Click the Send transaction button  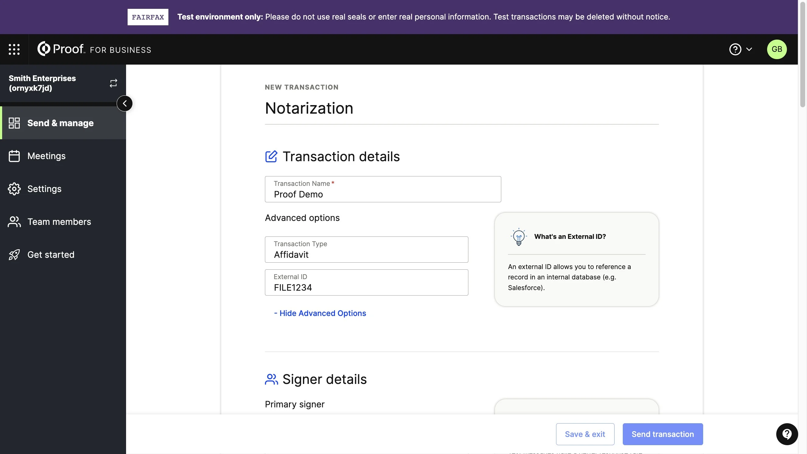click(x=663, y=434)
